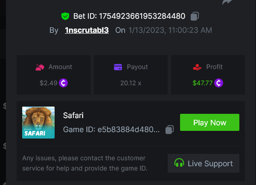This screenshot has width=256, height=185.
Task: Click the share arrow icon at top
Action: coord(228,2)
